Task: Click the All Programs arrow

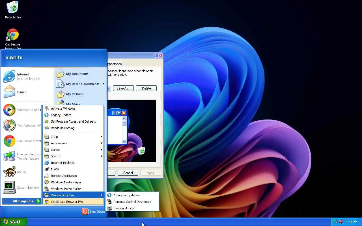Action: tap(39, 201)
